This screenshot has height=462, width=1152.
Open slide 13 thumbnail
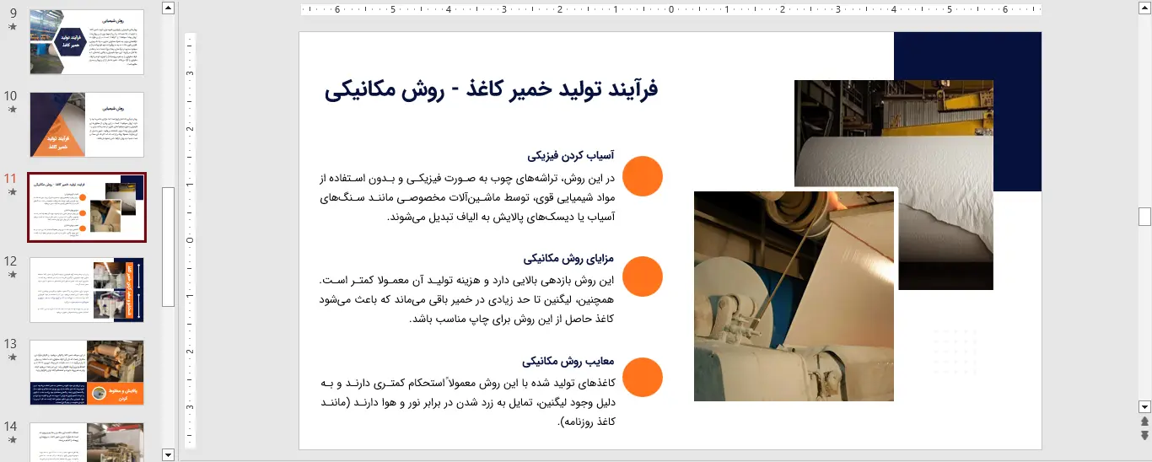point(87,373)
